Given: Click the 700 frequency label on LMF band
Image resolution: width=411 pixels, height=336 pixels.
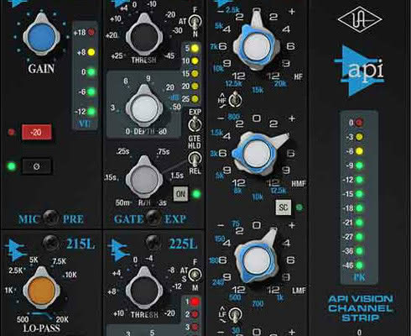Looking at the screenshot, I should (x=258, y=304).
